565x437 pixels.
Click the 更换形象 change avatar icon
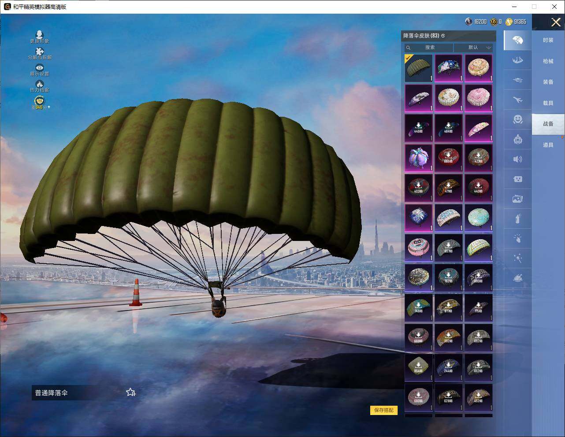point(40,35)
